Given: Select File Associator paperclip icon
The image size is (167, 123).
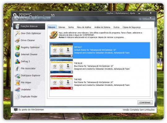Looking at the screenshot, I should [x=17, y=68].
